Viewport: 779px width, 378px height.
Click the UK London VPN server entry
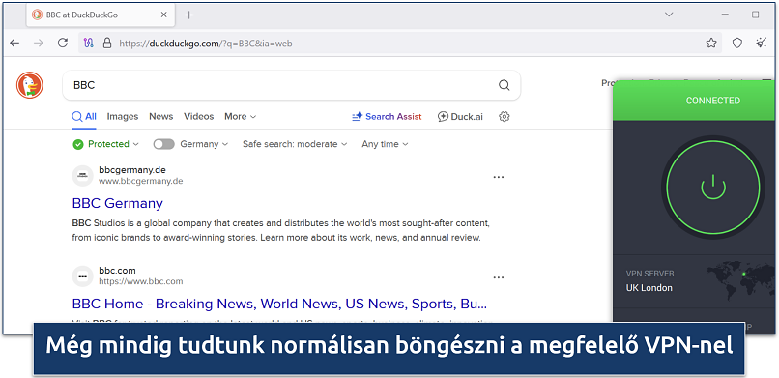(649, 288)
